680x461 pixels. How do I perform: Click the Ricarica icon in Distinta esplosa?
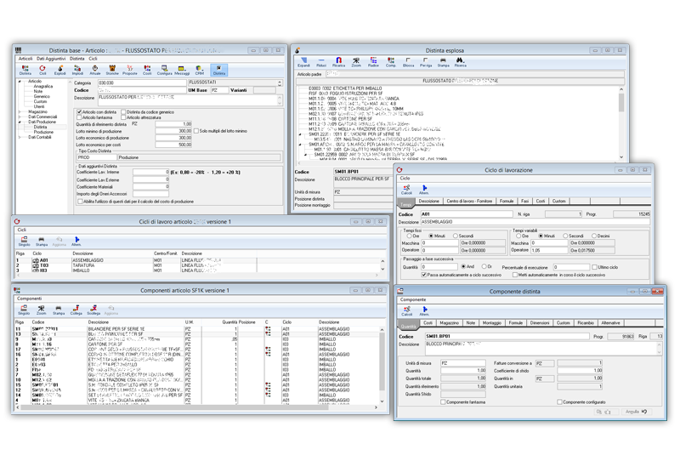coord(338,62)
